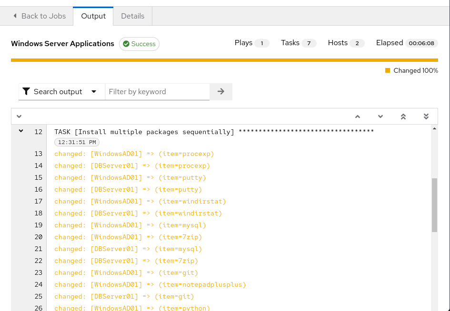
Task: Click the scroll next down-arrow icon
Action: (380, 117)
